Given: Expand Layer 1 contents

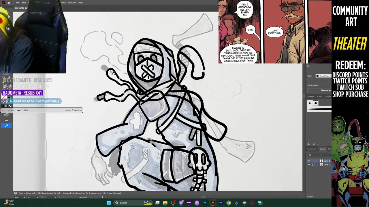Looking at the screenshot, I should click(317, 165).
